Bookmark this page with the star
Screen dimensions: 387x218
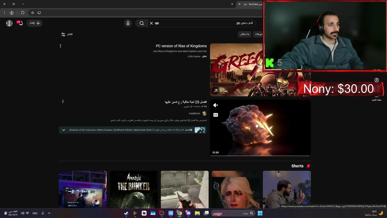[x=33, y=13]
